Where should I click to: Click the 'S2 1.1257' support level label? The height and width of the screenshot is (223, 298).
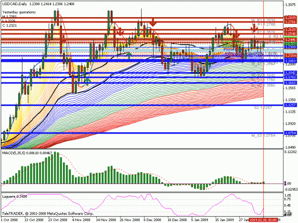click(263, 107)
